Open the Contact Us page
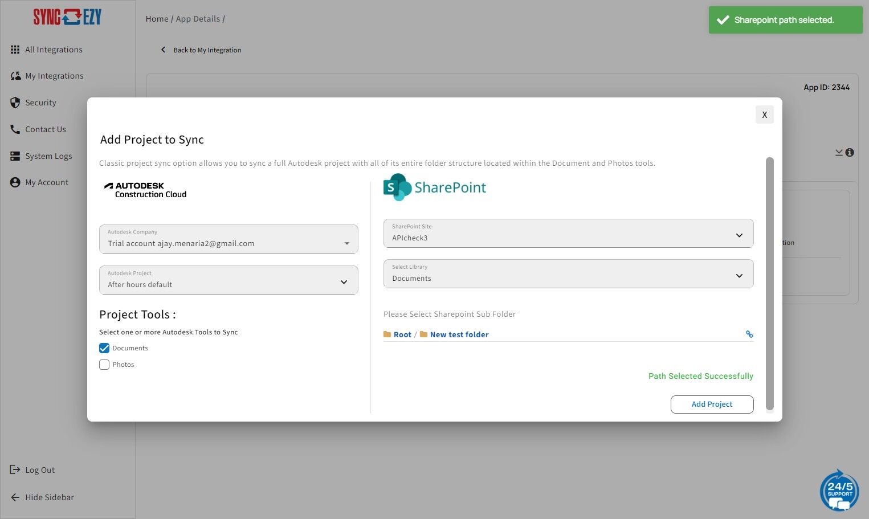 click(x=46, y=129)
